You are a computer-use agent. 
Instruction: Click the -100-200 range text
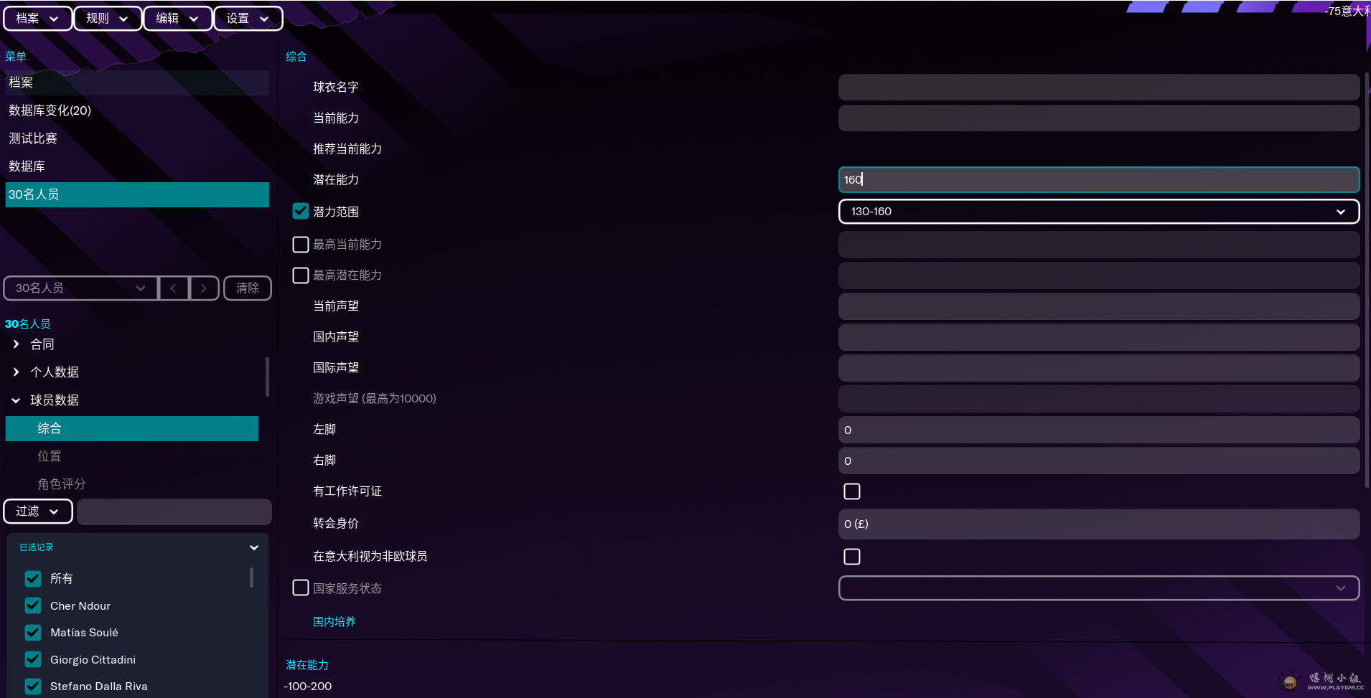308,687
